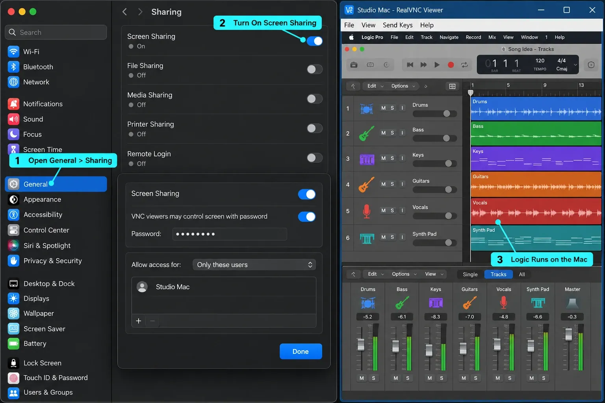Image resolution: width=605 pixels, height=403 pixels.
Task: Turn on Printer Sharing switch
Action: click(314, 128)
